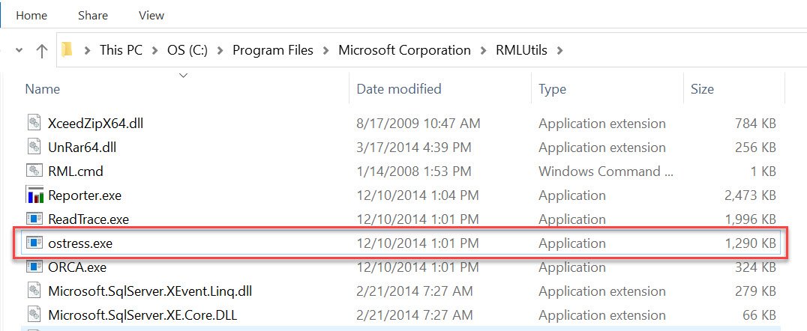Select ORCA.exe application icon

coord(34,267)
